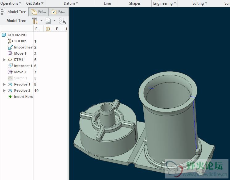This screenshot has height=180, width=230.
Task: Expand the Revolve 2 tree node
Action: (x=4, y=90)
